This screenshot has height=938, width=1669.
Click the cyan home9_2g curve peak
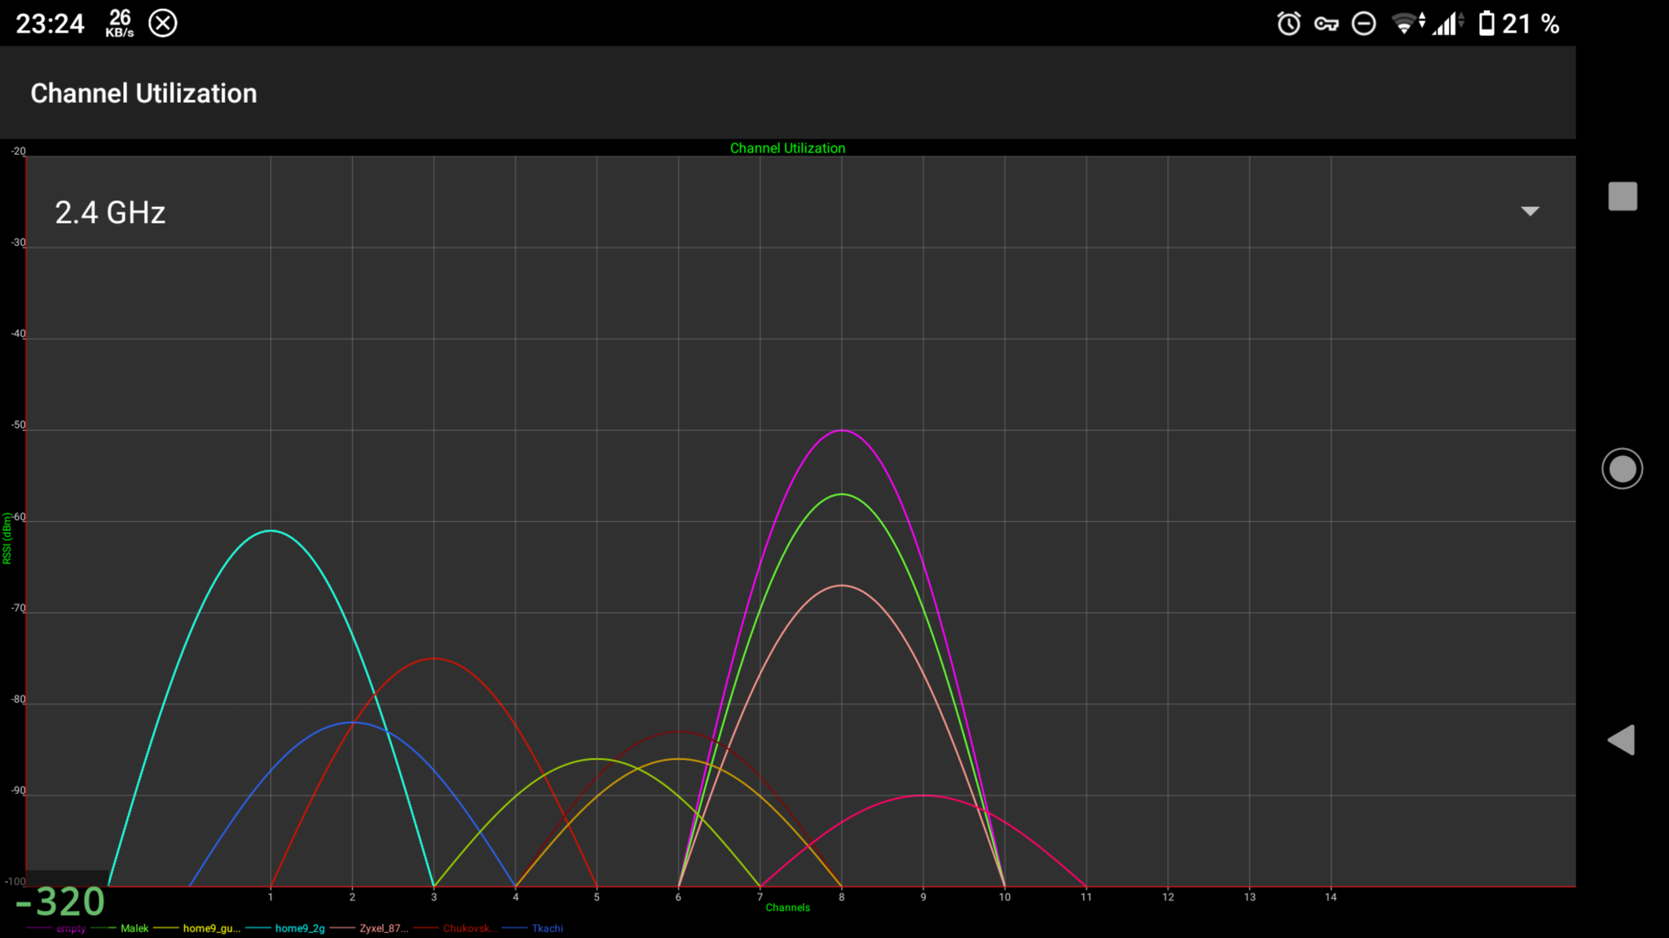point(271,531)
